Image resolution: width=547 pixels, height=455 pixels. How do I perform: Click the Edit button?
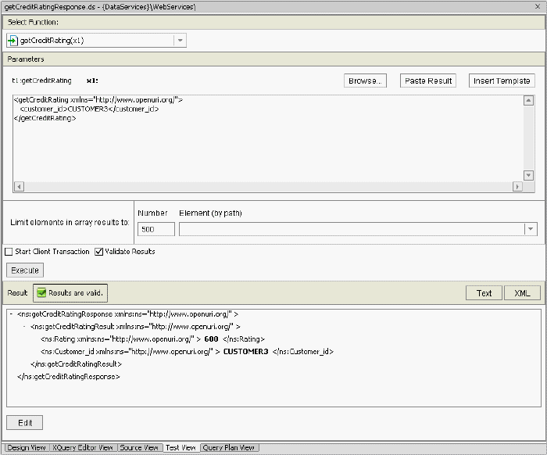tap(25, 422)
